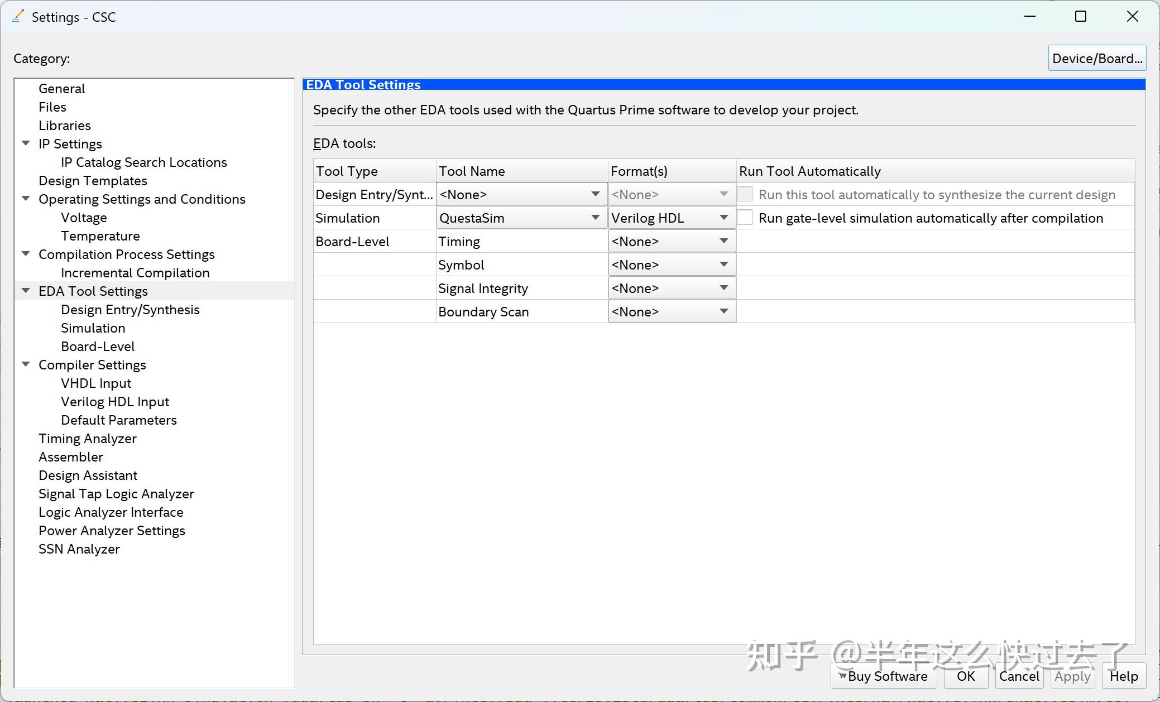Enable run gate-level simulation automatically checkbox
Screen dimensions: 1160x702
[x=745, y=218]
